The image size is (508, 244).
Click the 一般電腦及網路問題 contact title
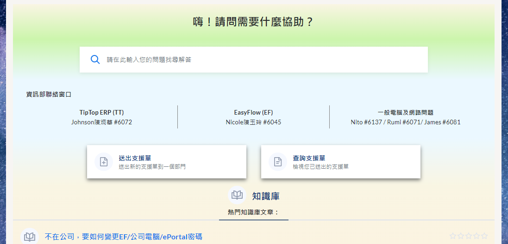tap(405, 112)
